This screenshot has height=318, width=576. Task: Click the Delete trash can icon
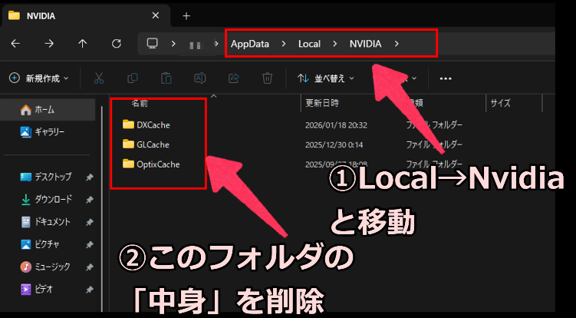coord(267,78)
